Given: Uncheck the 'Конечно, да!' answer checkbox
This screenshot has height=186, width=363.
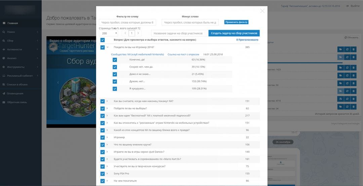Looking at the screenshot, I should point(115,60).
